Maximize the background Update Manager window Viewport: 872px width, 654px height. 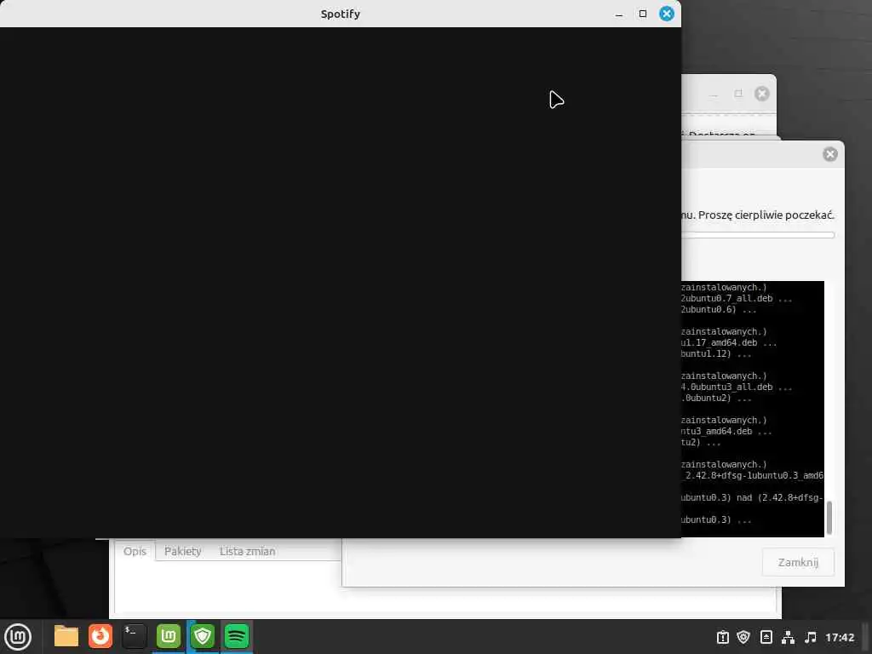coord(738,94)
